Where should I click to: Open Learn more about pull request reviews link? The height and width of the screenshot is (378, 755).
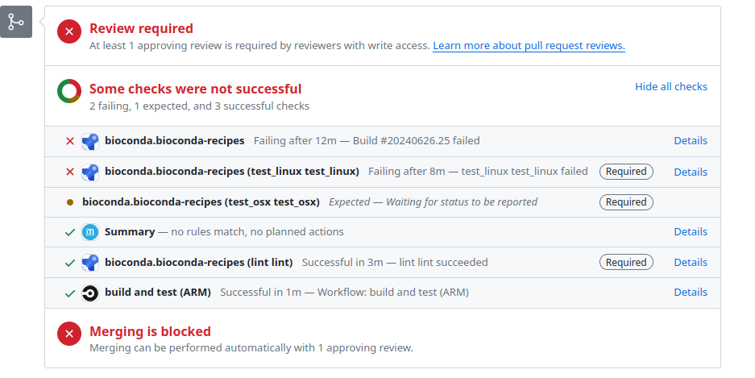click(529, 46)
